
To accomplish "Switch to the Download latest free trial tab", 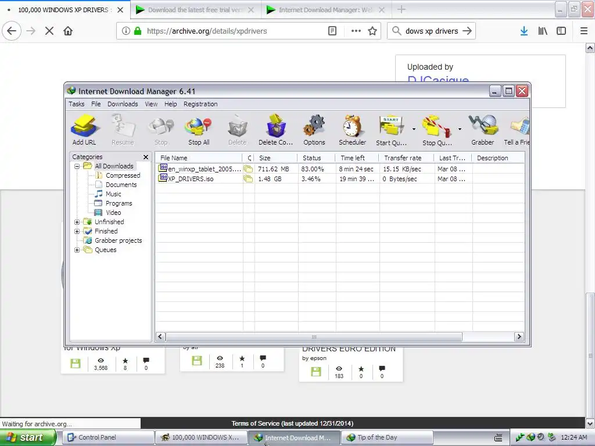I will coord(196,10).
